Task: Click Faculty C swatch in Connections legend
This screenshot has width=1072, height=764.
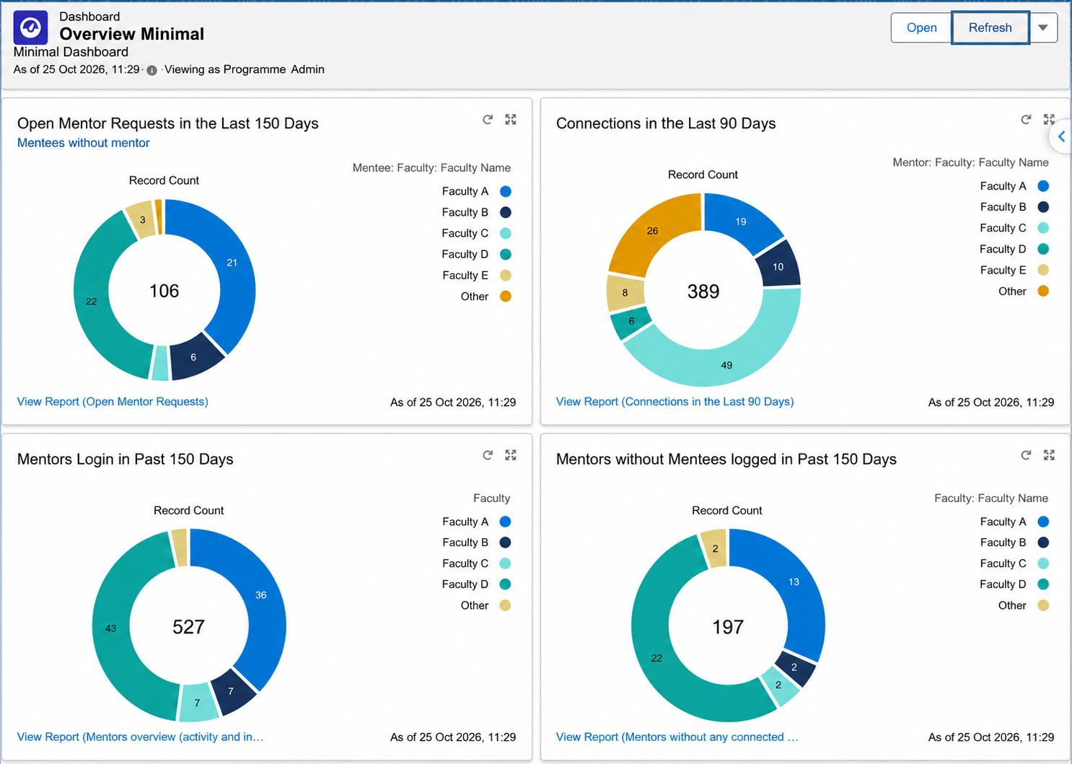Action: pyautogui.click(x=1043, y=228)
